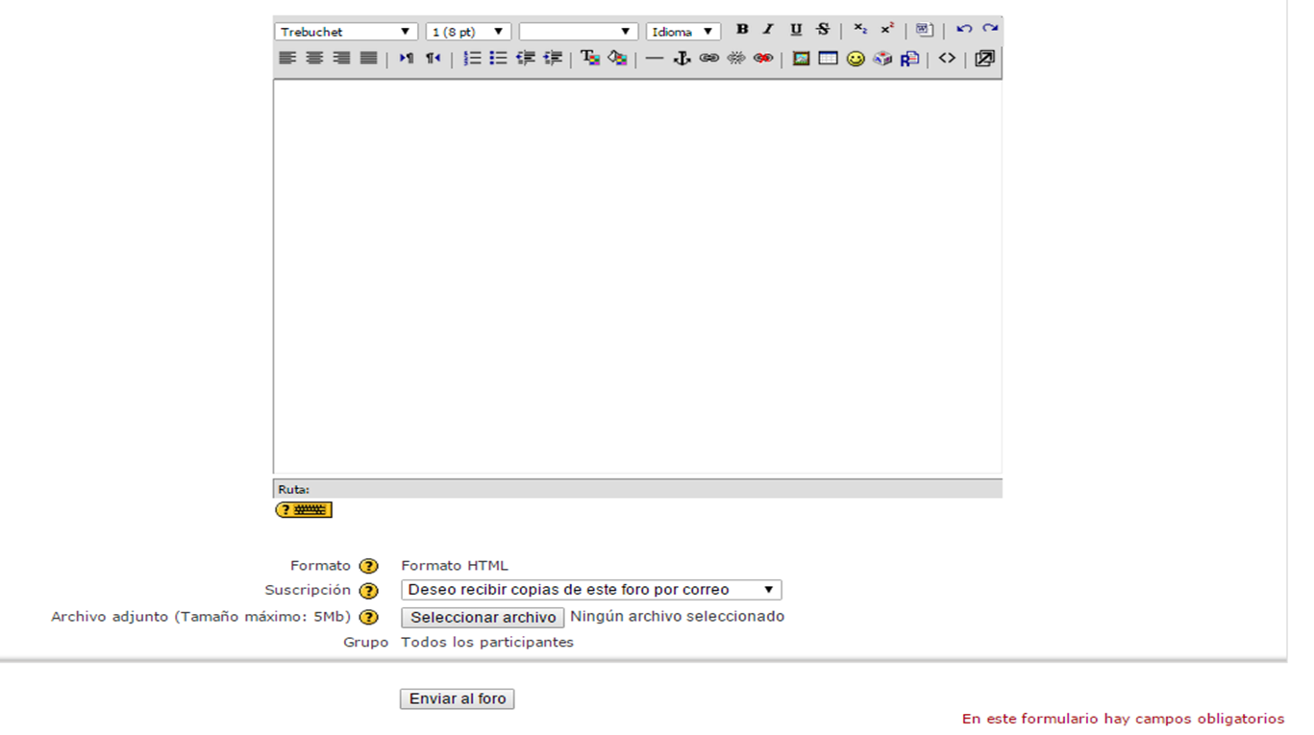Viewport: 1314px width, 735px height.
Task: Toggle strikethrough text
Action: coord(823,30)
